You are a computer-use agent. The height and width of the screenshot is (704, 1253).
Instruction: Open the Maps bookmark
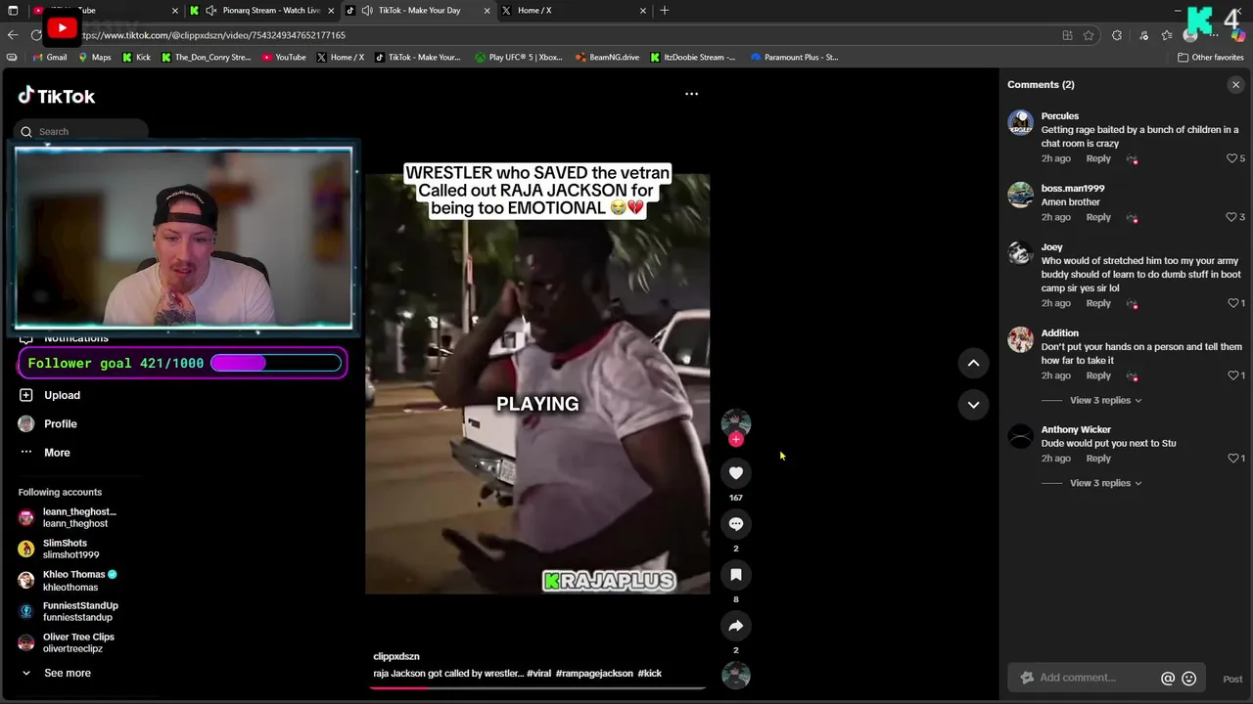click(x=95, y=58)
